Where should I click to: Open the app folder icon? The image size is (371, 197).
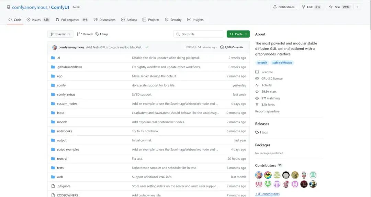(x=53, y=76)
